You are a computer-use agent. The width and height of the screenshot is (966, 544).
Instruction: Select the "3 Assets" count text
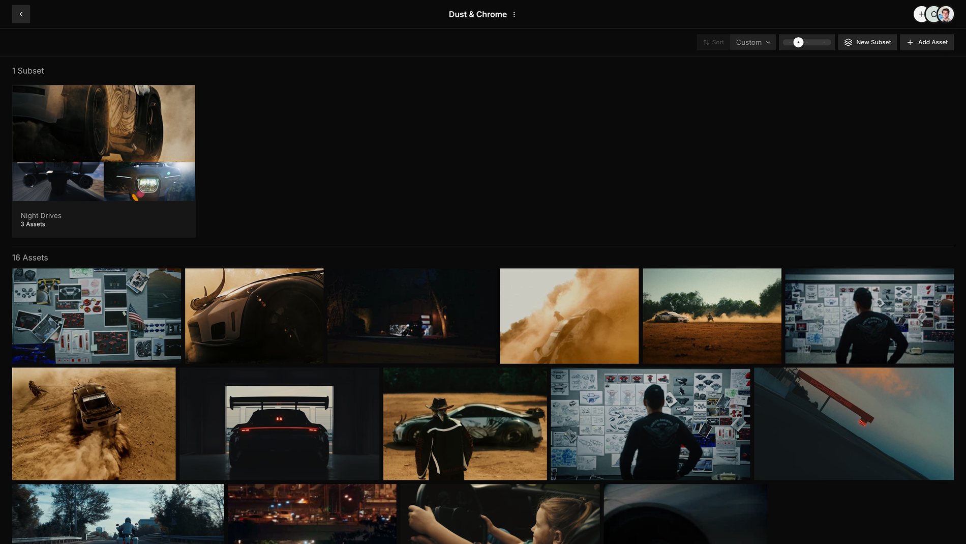33,224
